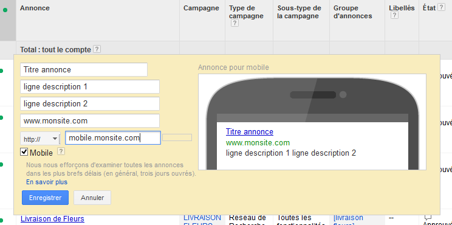Open the http:// protocol dropdown
452x225 pixels.
click(x=40, y=139)
